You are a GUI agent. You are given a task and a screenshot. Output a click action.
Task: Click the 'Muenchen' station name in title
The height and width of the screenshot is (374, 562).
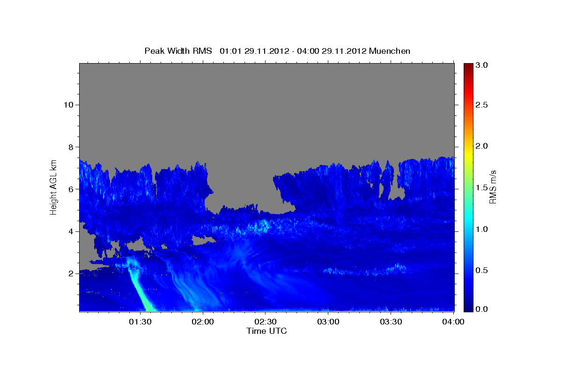[390, 50]
